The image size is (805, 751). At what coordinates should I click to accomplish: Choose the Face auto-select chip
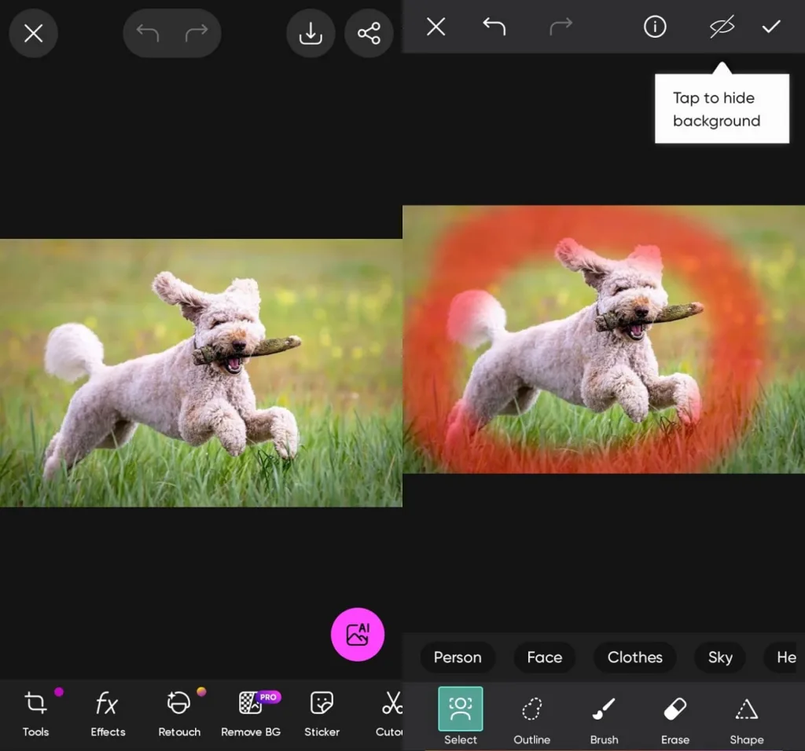pyautogui.click(x=544, y=657)
